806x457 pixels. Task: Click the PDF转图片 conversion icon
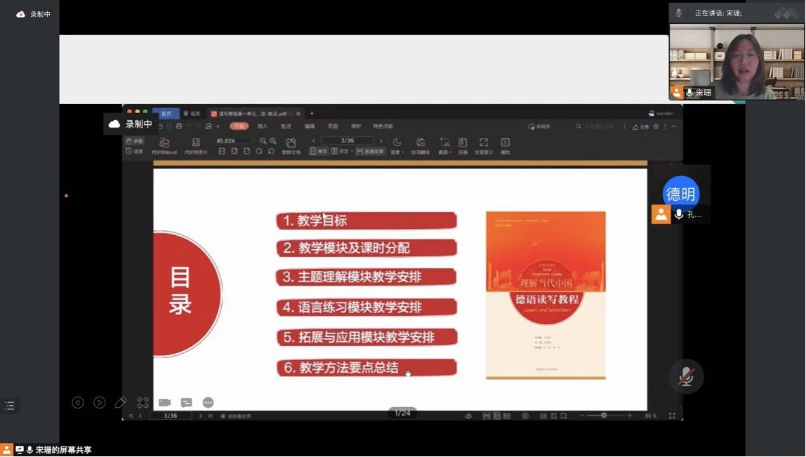(196, 145)
